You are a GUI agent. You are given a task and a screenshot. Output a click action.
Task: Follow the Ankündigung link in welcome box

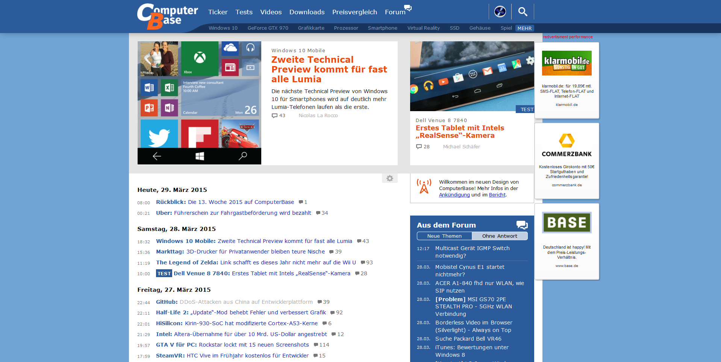pyautogui.click(x=454, y=195)
